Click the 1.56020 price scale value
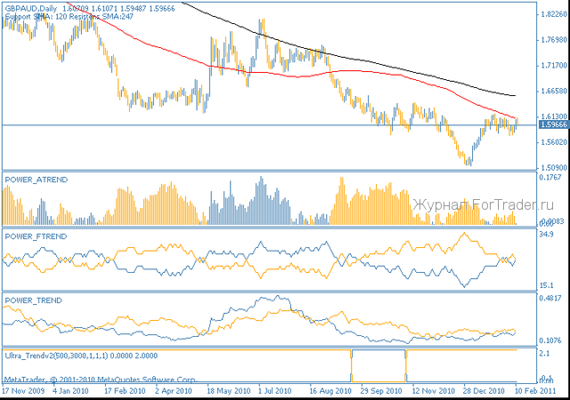Screen dimensions: 570x400 click(x=554, y=142)
